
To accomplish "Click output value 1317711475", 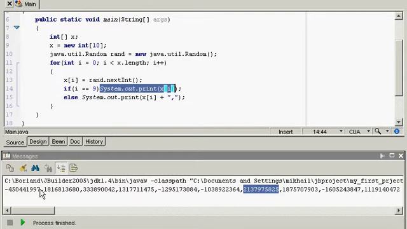I will (136, 190).
